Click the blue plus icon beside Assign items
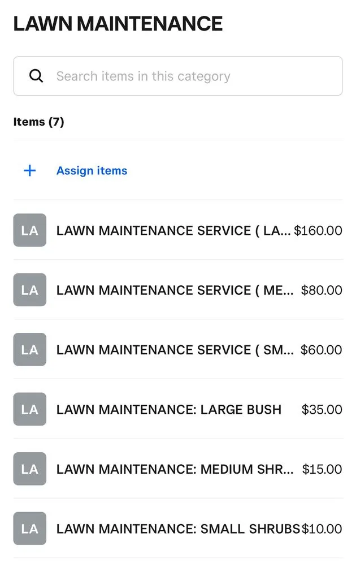Image resolution: width=356 pixels, height=566 pixels. [x=29, y=170]
